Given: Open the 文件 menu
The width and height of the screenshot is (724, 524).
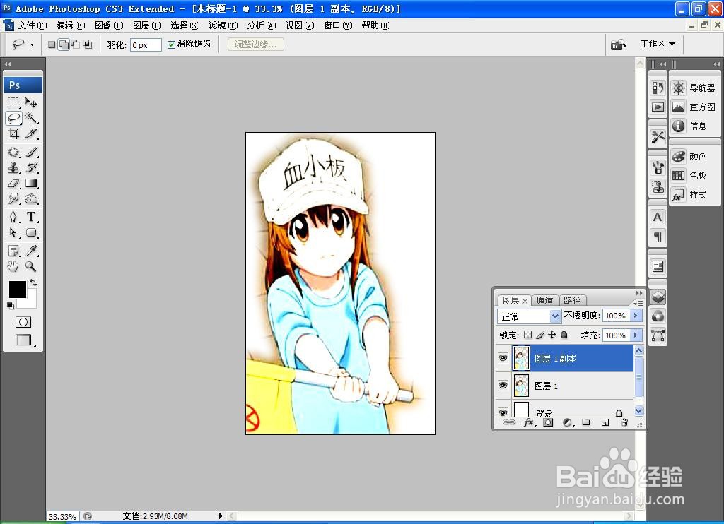Looking at the screenshot, I should [x=33, y=25].
